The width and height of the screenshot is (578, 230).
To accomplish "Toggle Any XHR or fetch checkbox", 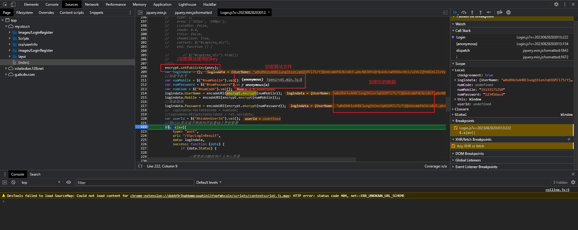I will (453, 146).
